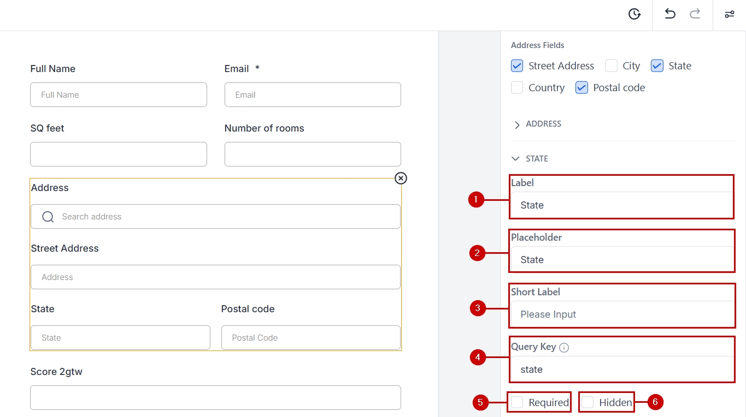Open the version history clock icon
Screen dimensions: 746x417
tap(634, 14)
